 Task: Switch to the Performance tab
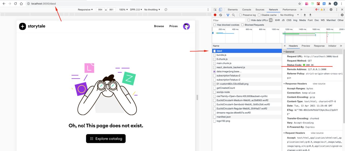tap(289, 10)
